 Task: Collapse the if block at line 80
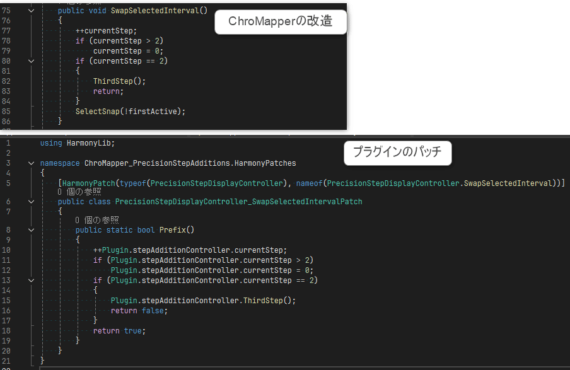pyautogui.click(x=32, y=61)
